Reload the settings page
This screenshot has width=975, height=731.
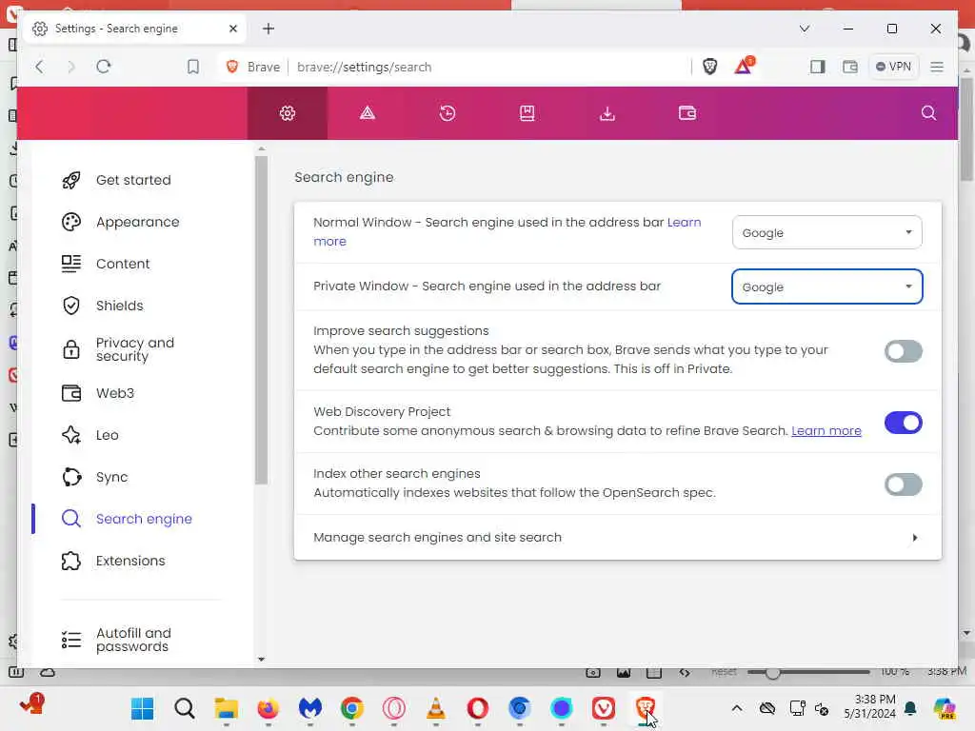click(104, 67)
